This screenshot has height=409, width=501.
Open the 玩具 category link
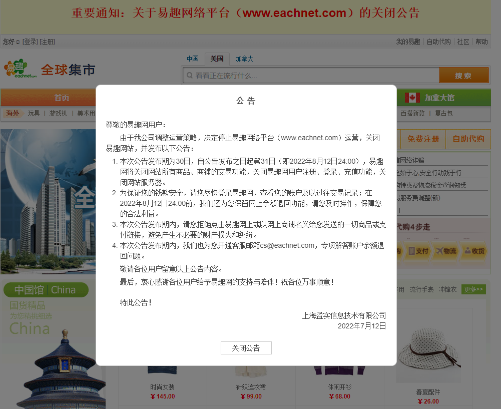[34, 113]
